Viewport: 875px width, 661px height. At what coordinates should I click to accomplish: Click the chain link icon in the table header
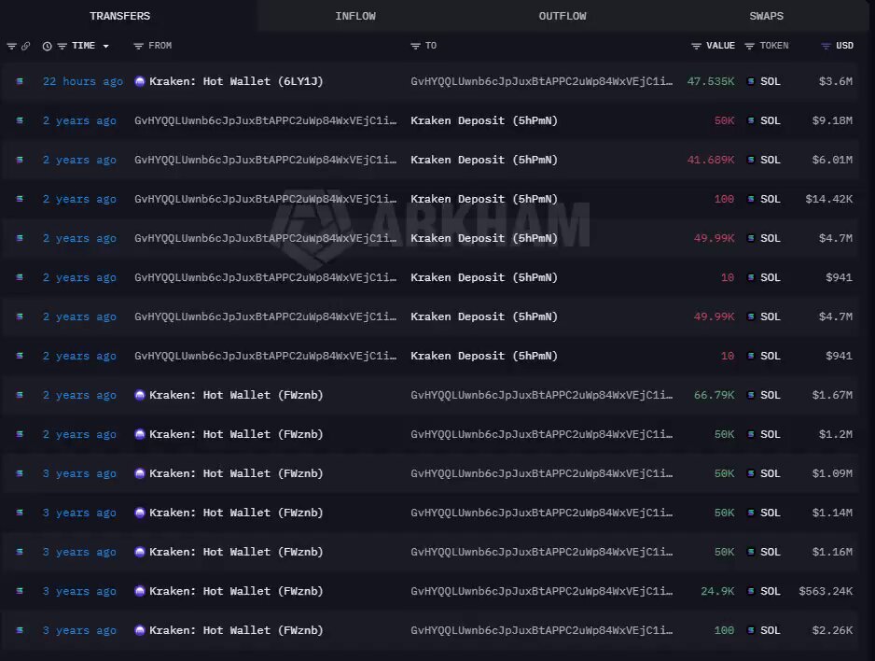tap(25, 47)
